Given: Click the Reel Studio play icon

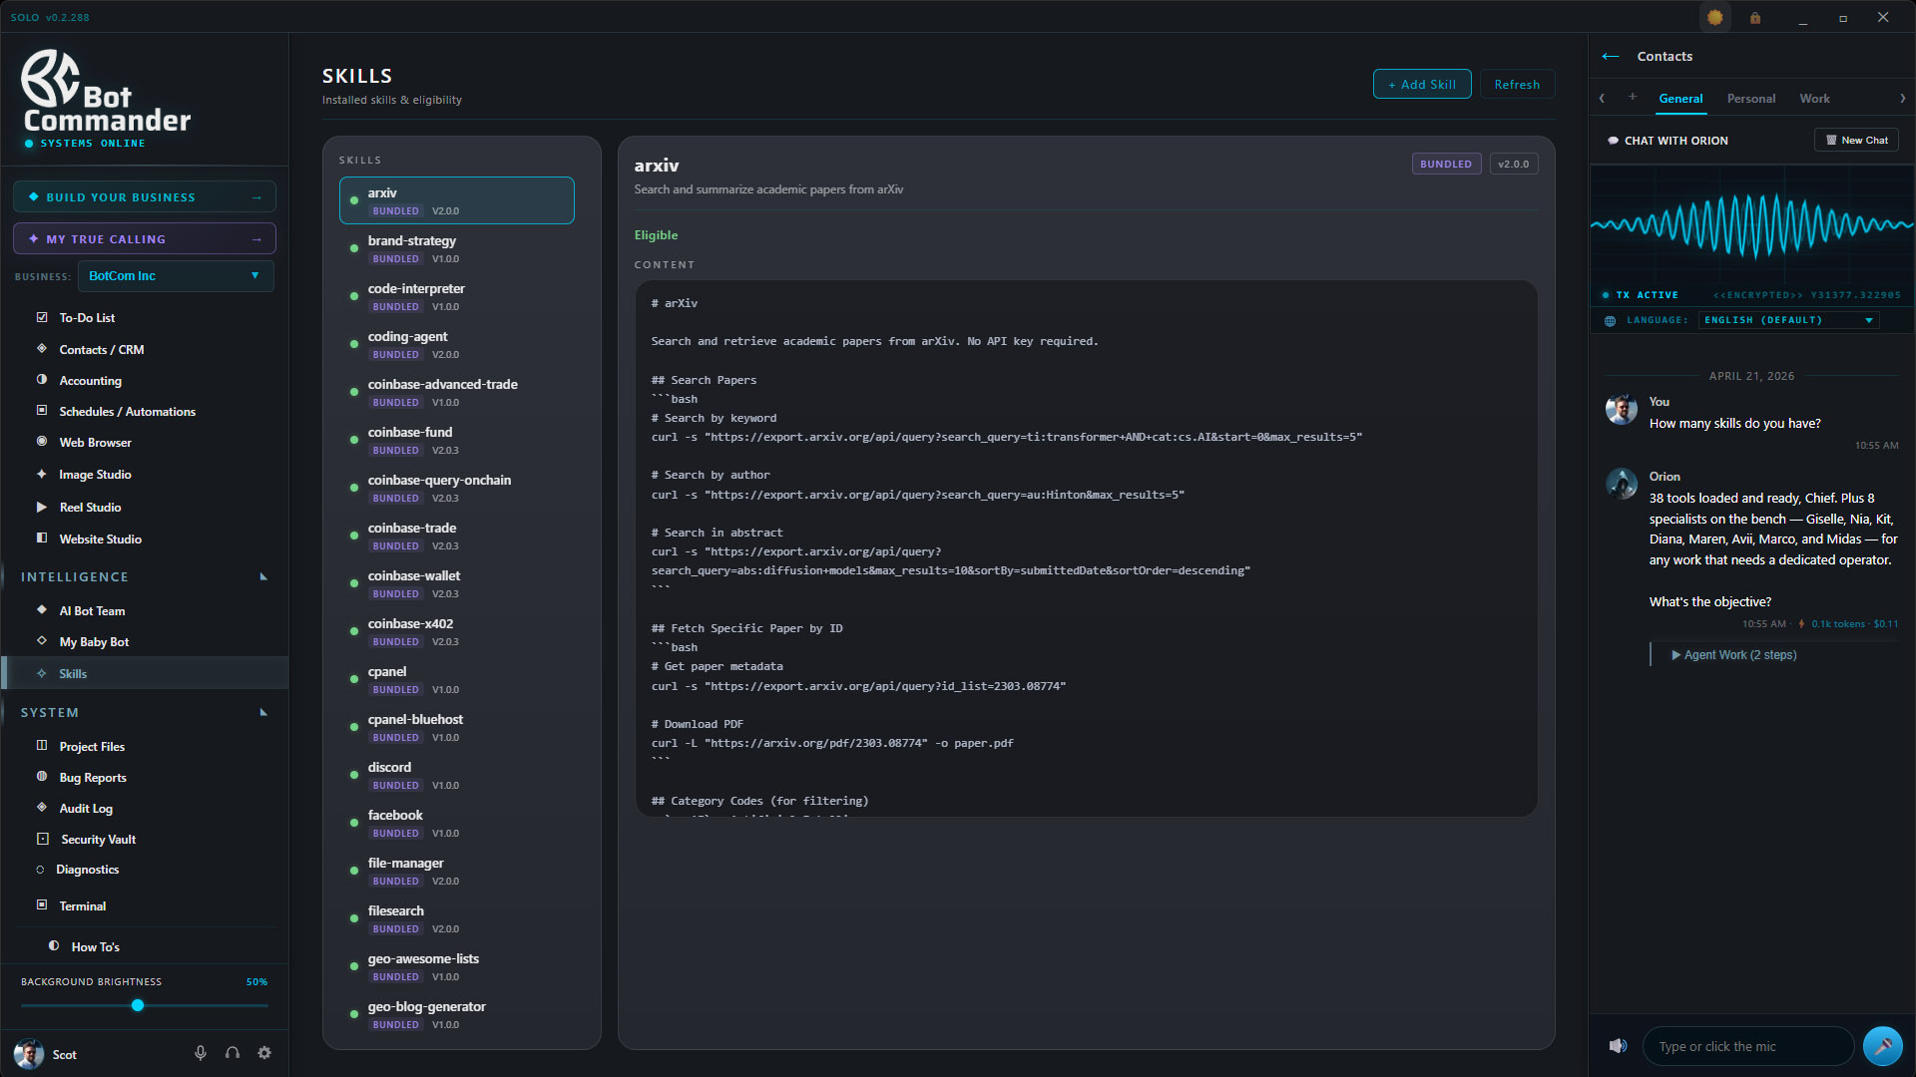Looking at the screenshot, I should pyautogui.click(x=42, y=507).
